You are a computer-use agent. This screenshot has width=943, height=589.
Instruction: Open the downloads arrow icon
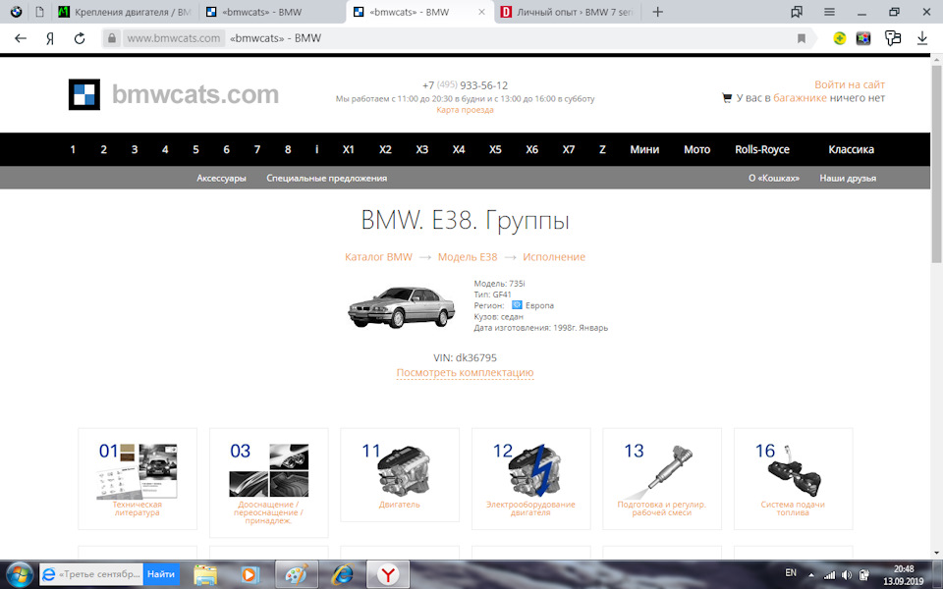click(922, 38)
